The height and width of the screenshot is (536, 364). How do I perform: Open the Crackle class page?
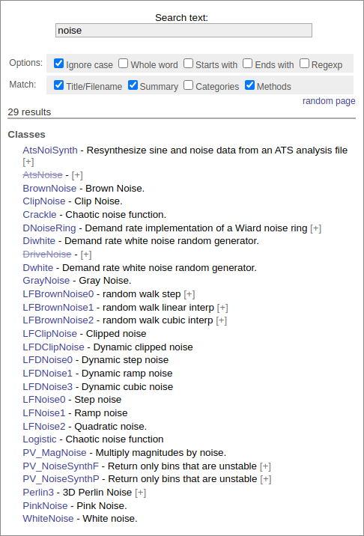[40, 215]
